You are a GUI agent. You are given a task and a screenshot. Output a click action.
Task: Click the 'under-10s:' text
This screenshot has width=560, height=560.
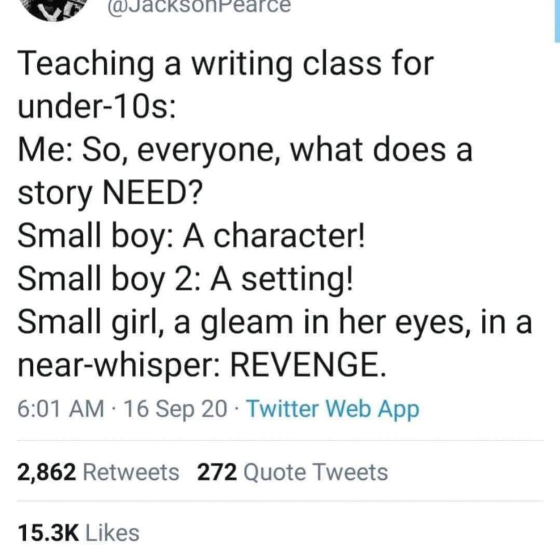coord(96,108)
